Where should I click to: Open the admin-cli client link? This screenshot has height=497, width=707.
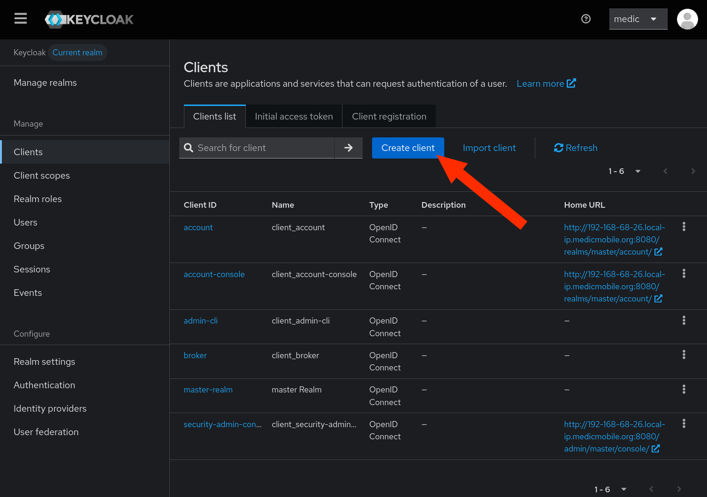pos(200,321)
